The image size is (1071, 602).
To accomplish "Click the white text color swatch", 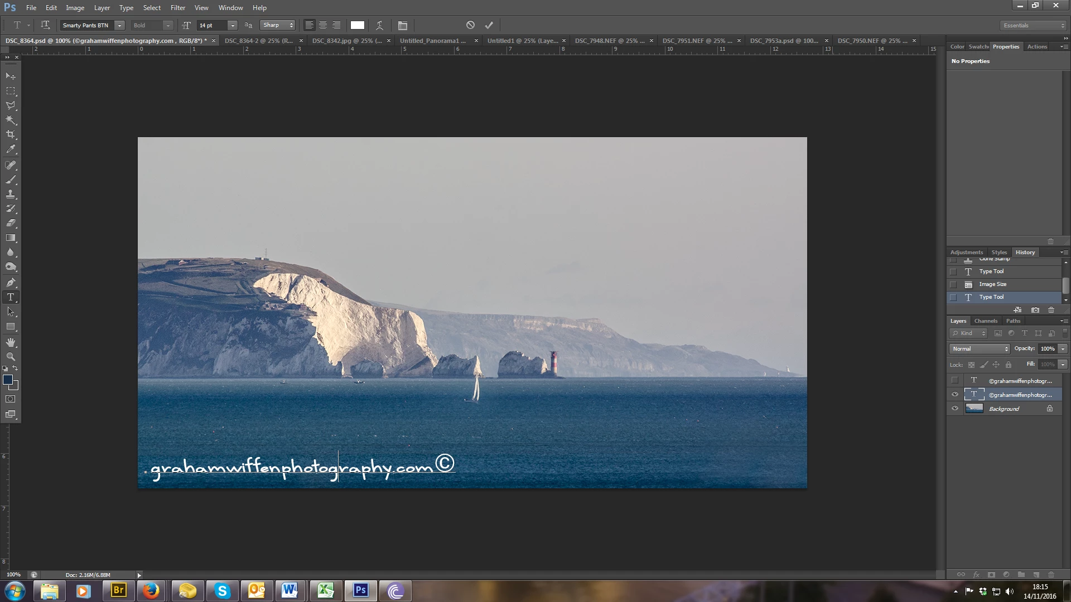I will click(x=357, y=25).
